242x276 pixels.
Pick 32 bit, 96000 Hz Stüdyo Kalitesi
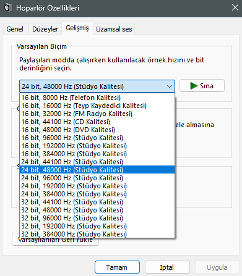click(x=97, y=218)
